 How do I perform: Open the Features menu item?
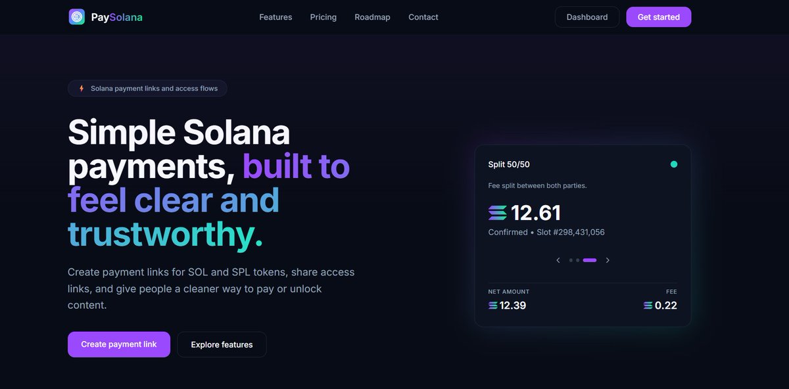pyautogui.click(x=275, y=16)
